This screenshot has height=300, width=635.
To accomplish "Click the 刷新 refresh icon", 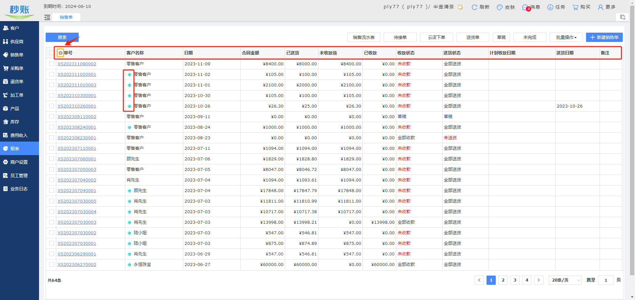I will 474,7.
